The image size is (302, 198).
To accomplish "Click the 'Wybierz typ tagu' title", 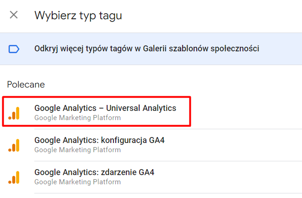I will tap(78, 16).
